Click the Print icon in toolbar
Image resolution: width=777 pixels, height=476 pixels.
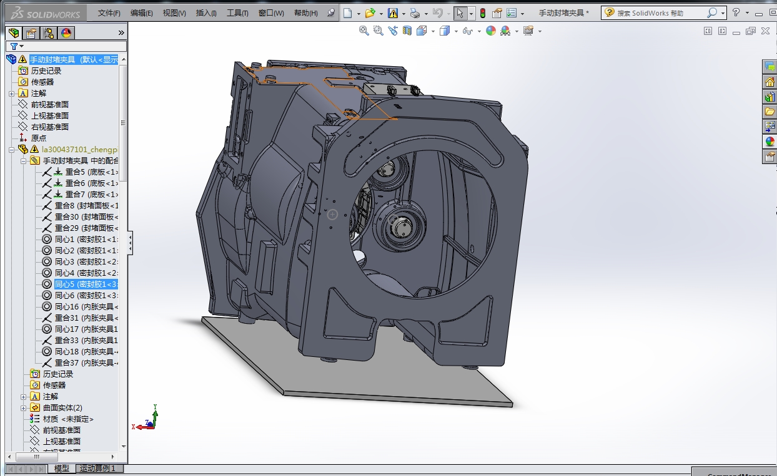pos(414,13)
